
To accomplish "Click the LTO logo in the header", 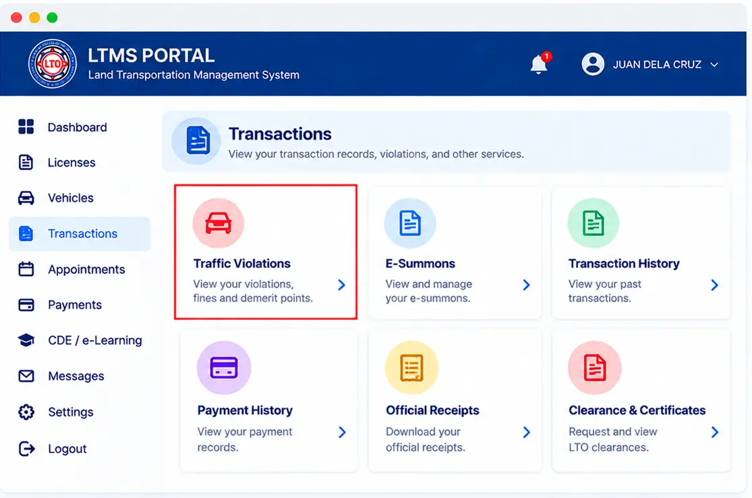I will (x=53, y=64).
